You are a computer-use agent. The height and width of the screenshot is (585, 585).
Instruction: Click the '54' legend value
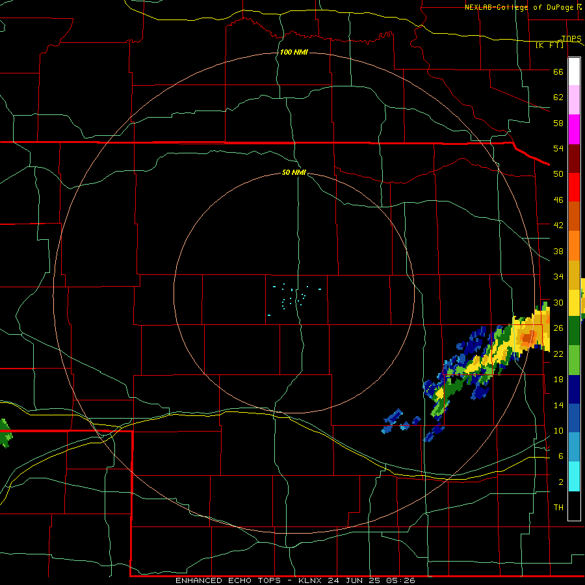click(x=558, y=148)
